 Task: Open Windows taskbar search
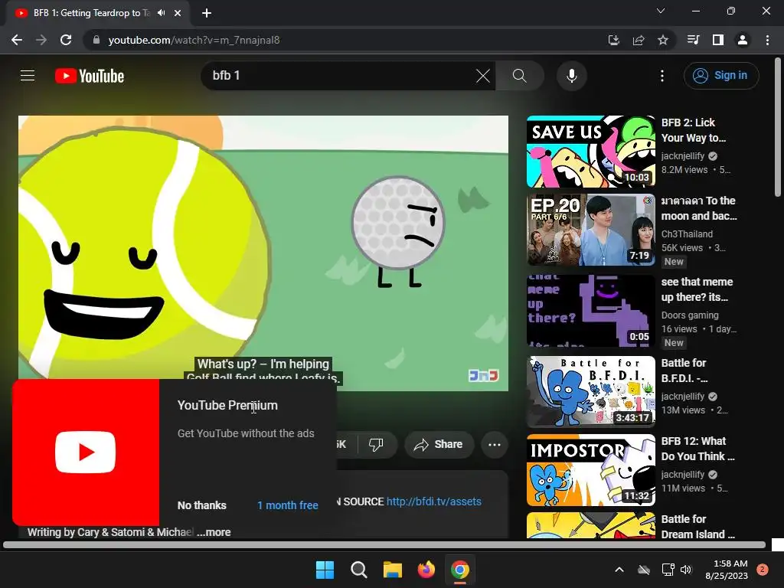pos(358,570)
